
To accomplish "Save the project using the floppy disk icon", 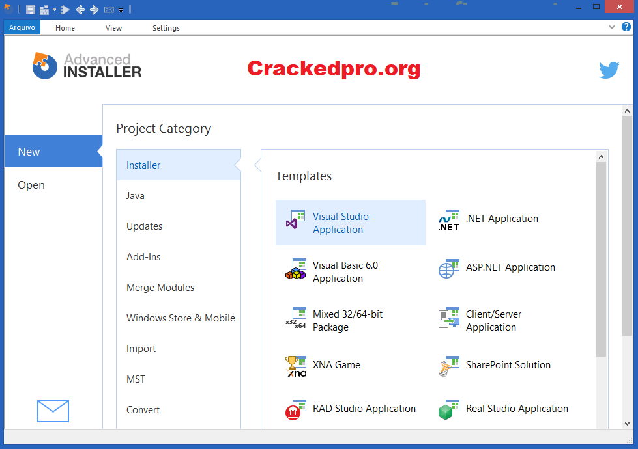I will (31, 9).
